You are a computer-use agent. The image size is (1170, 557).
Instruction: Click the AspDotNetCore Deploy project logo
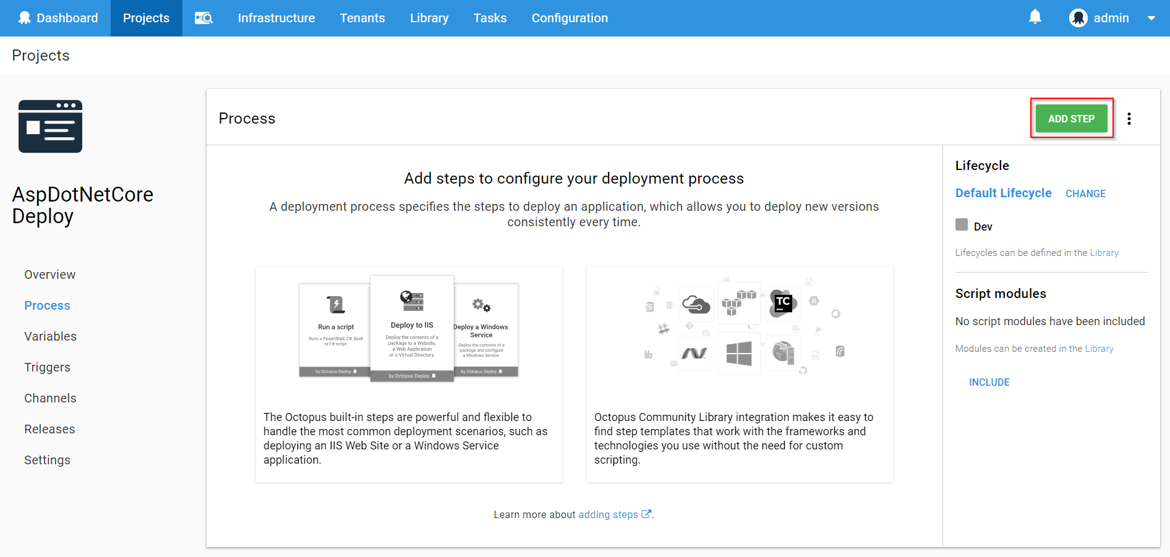click(50, 126)
